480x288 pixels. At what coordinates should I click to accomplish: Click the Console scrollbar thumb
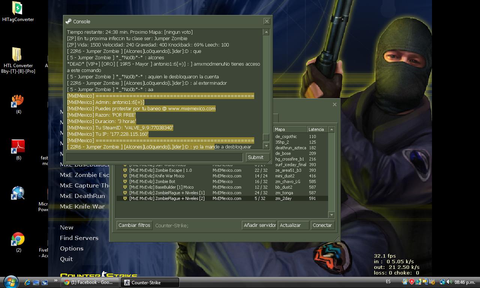[x=266, y=137]
